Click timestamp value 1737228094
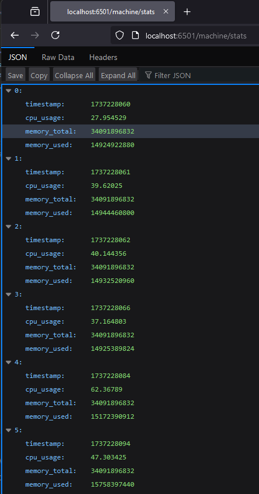This screenshot has height=494, width=259. coord(111,444)
